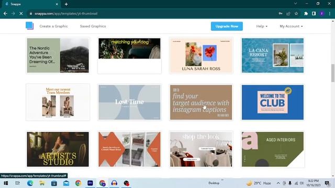Select the orange furniture collage template
This screenshot has height=188, width=335.
(x=129, y=149)
